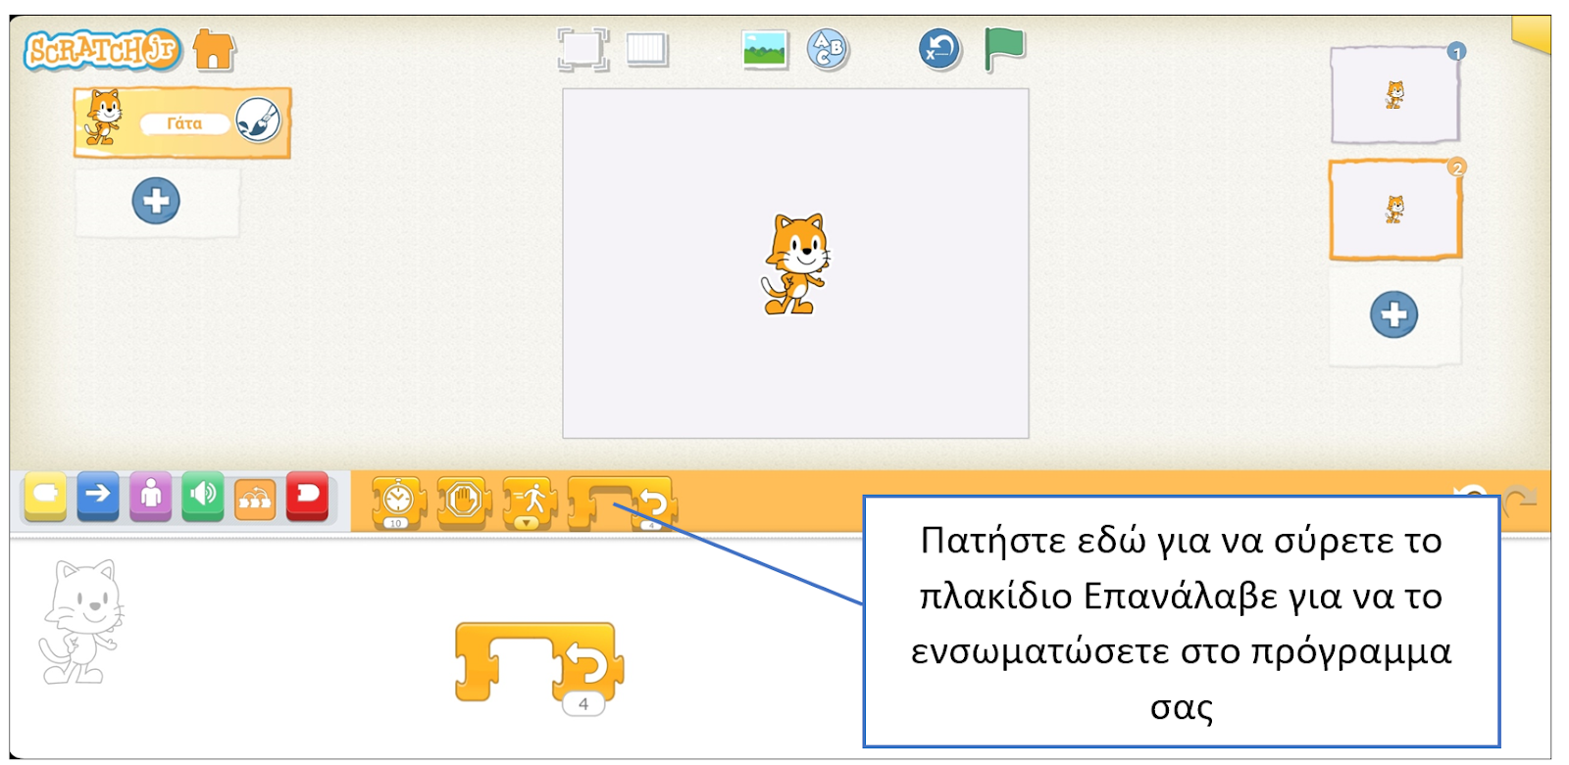This screenshot has height=765, width=1569.
Task: Click the ScratchJr logo
Action: click(x=102, y=50)
